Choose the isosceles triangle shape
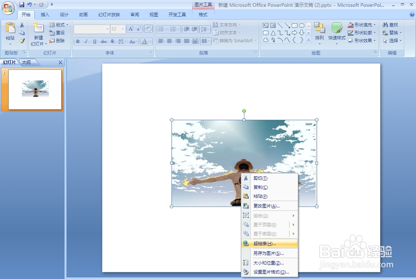 click(x=273, y=33)
